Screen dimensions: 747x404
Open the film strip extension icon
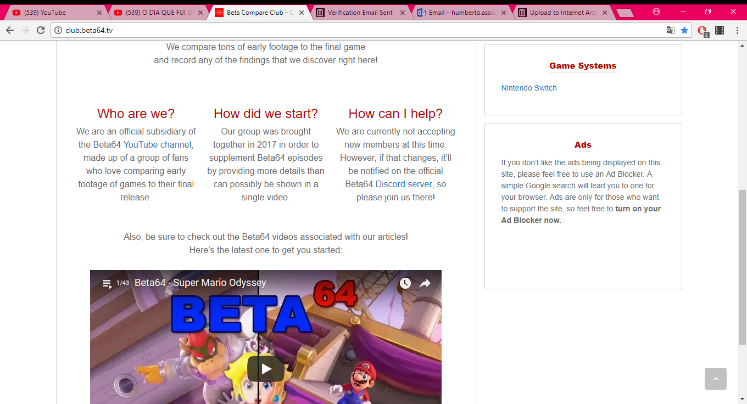pos(720,30)
